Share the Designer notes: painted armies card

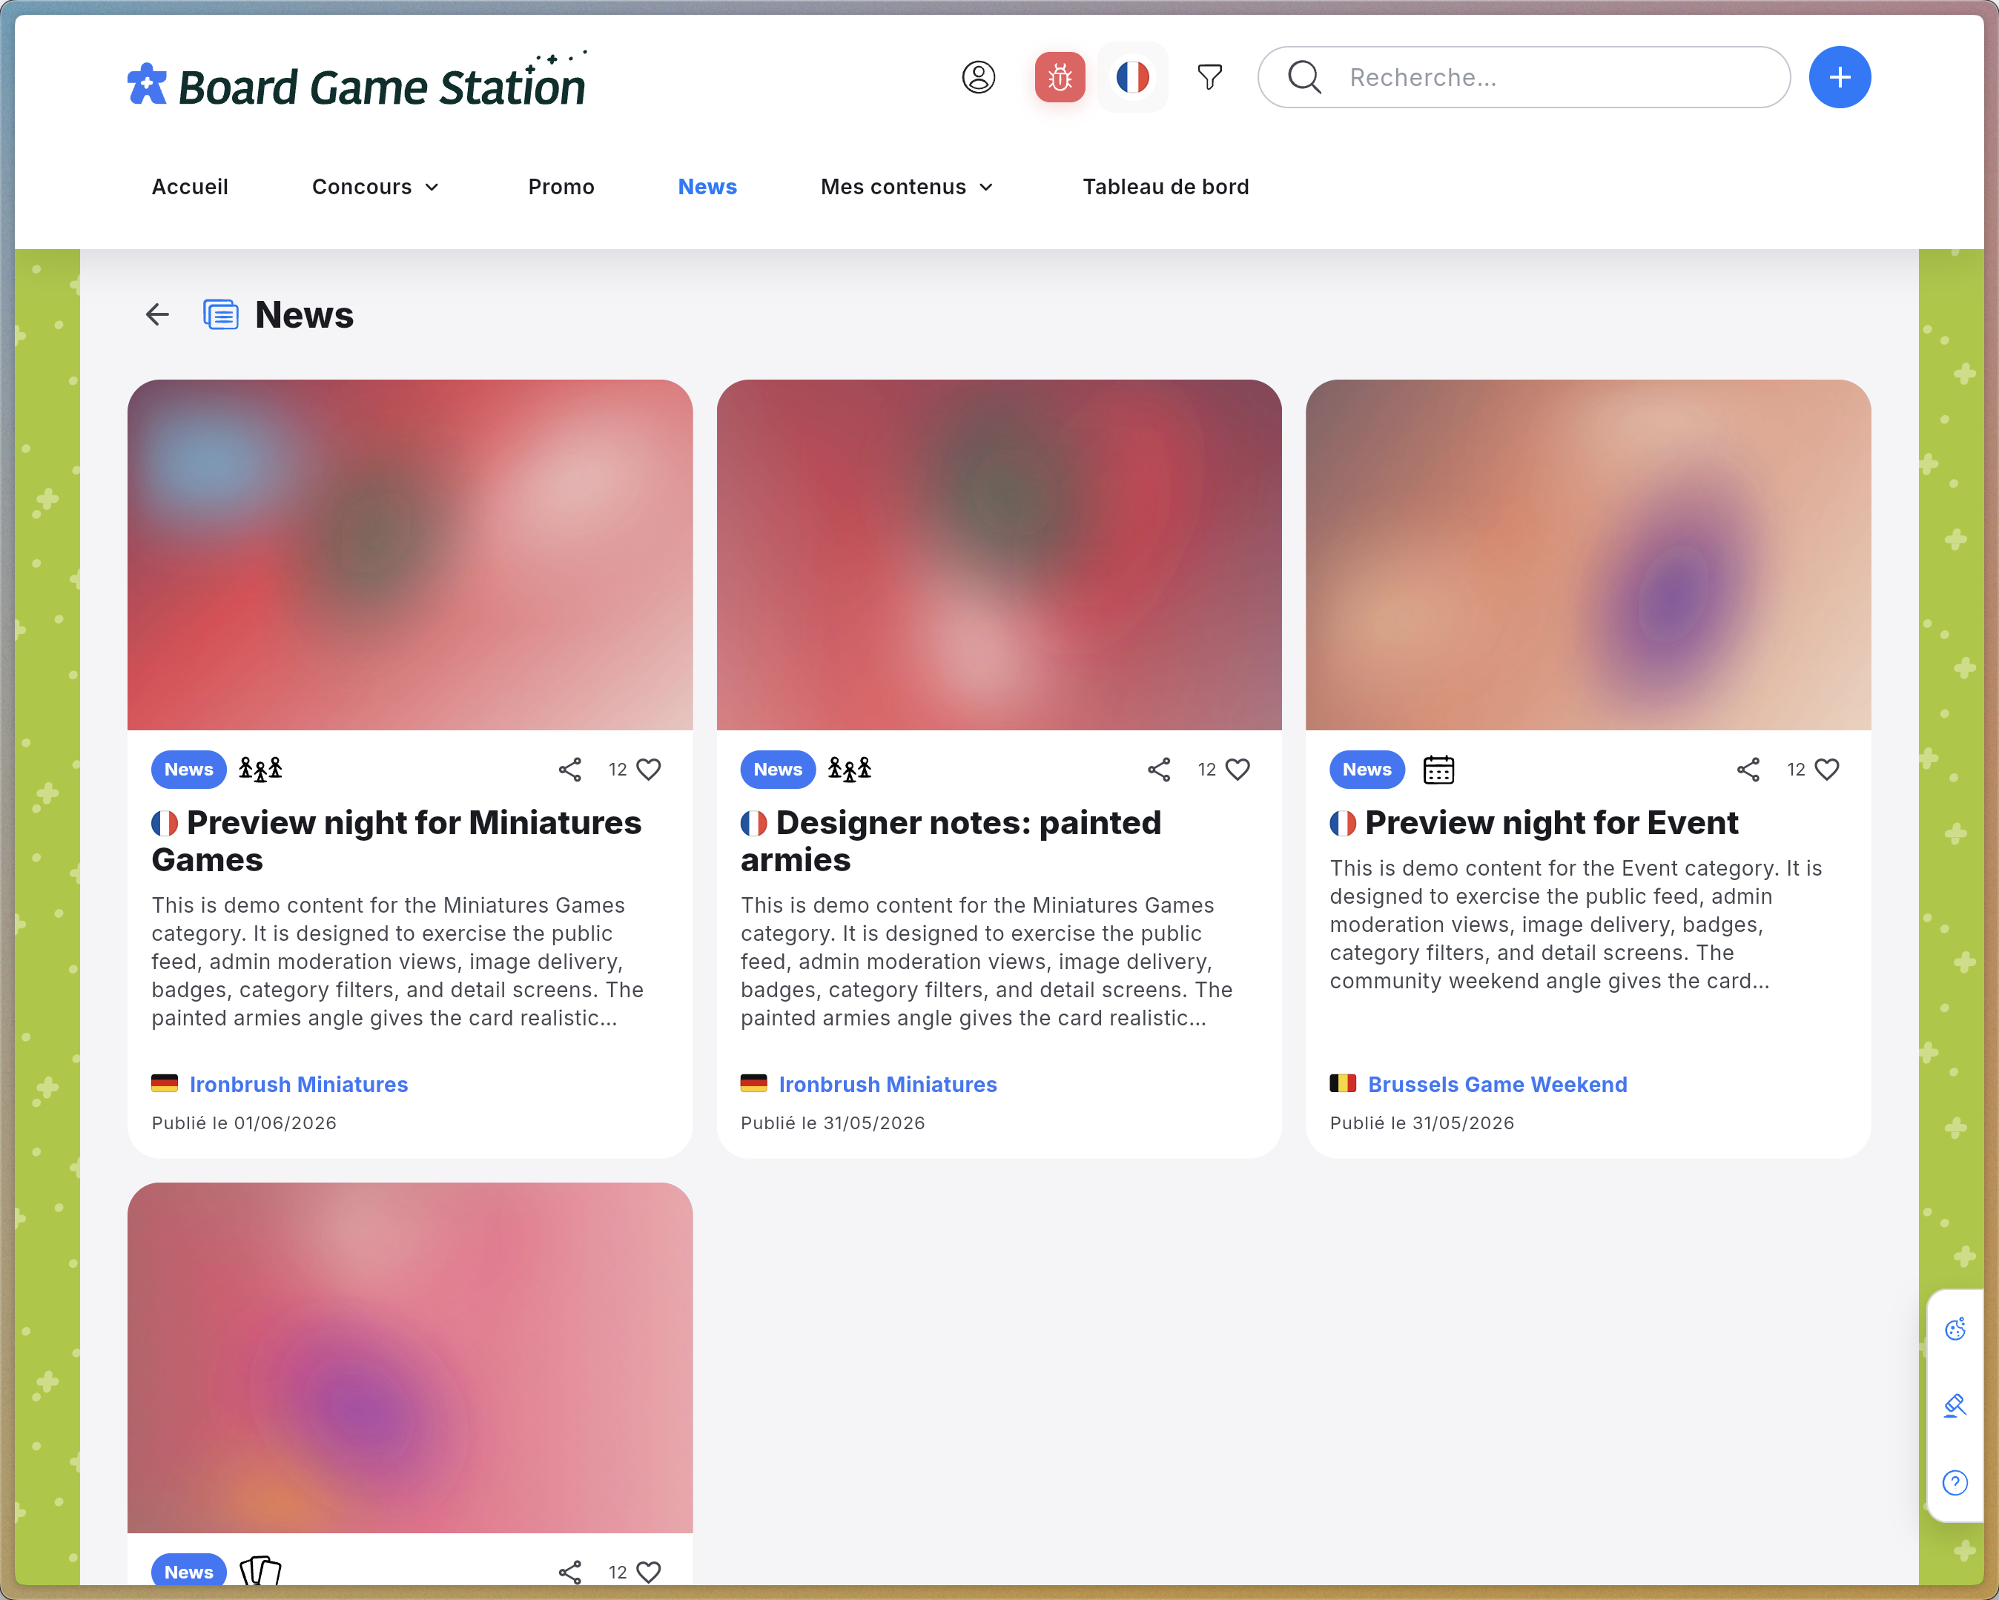click(1159, 770)
